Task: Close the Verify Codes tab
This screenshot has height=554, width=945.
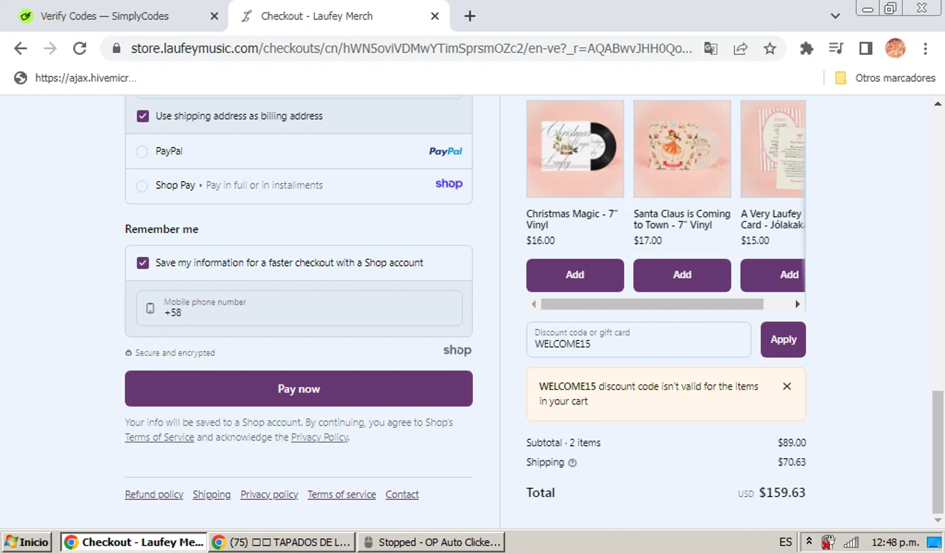Action: click(x=214, y=16)
